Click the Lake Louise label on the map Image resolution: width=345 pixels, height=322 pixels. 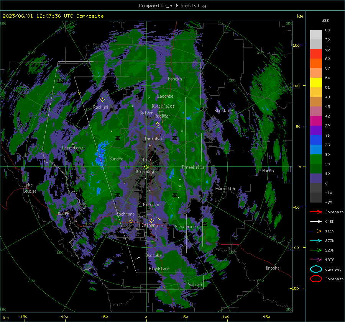click(x=30, y=188)
